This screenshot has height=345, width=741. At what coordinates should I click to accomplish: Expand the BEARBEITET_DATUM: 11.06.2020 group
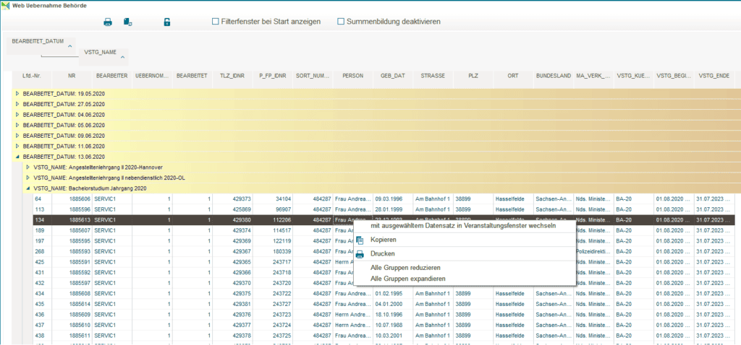[x=17, y=146]
